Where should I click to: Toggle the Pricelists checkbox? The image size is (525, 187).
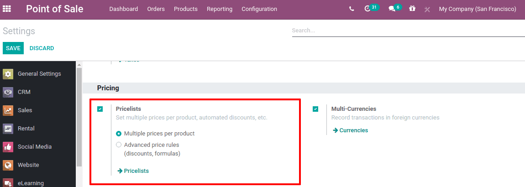(100, 109)
